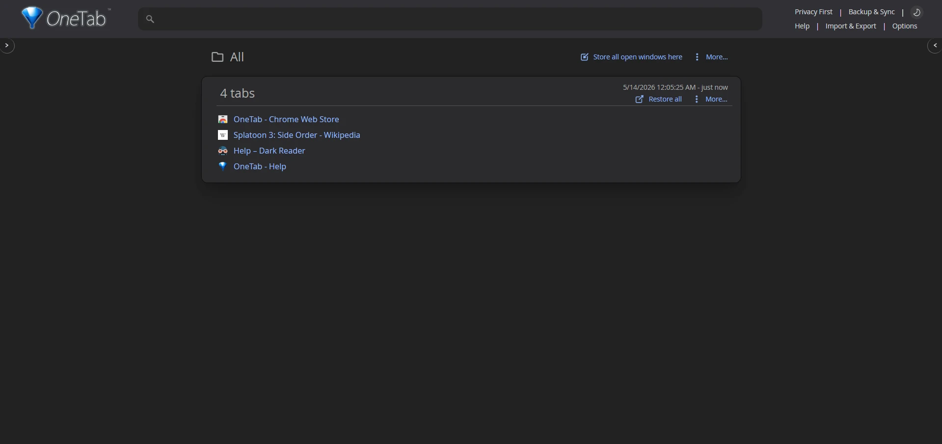This screenshot has height=444, width=942.
Task: Click the 4 tabs group title
Action: pos(238,93)
